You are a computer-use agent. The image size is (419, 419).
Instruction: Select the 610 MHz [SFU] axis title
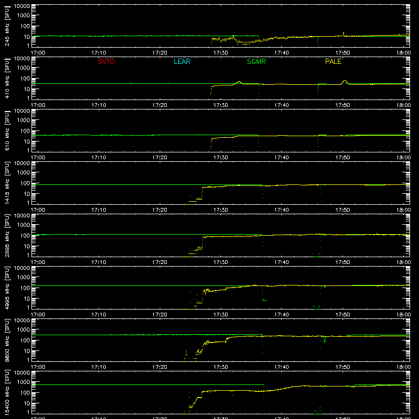click(7, 130)
